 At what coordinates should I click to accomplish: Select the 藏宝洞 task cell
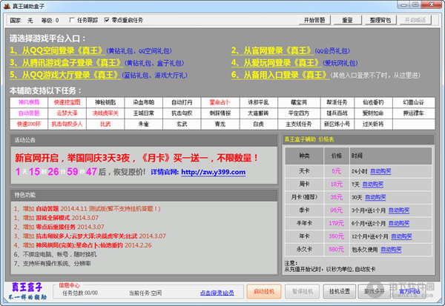pyautogui.click(x=299, y=102)
